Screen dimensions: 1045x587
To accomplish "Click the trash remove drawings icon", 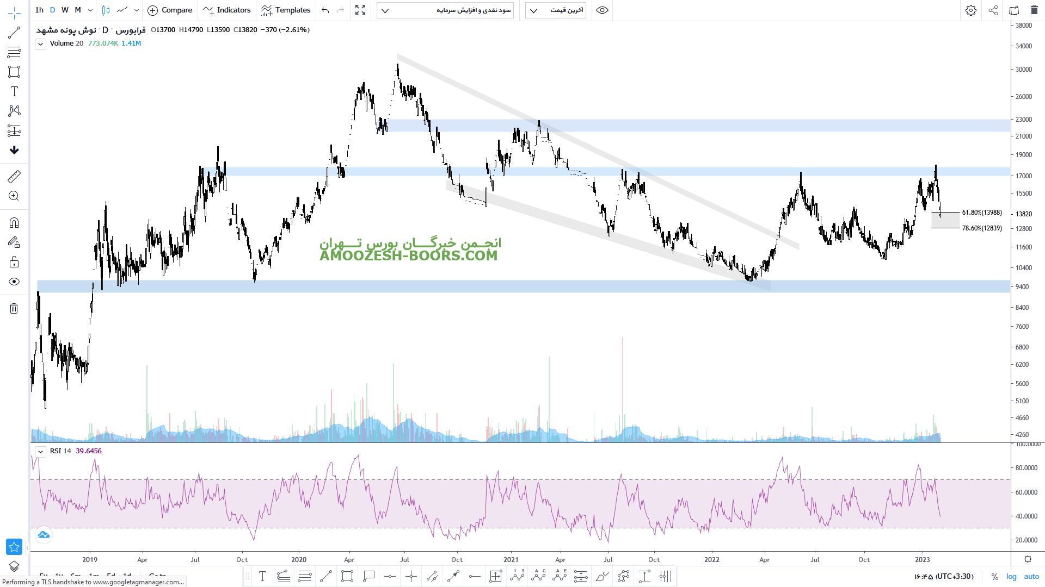I will point(14,309).
